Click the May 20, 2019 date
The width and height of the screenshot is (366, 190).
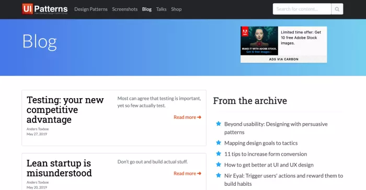click(37, 187)
